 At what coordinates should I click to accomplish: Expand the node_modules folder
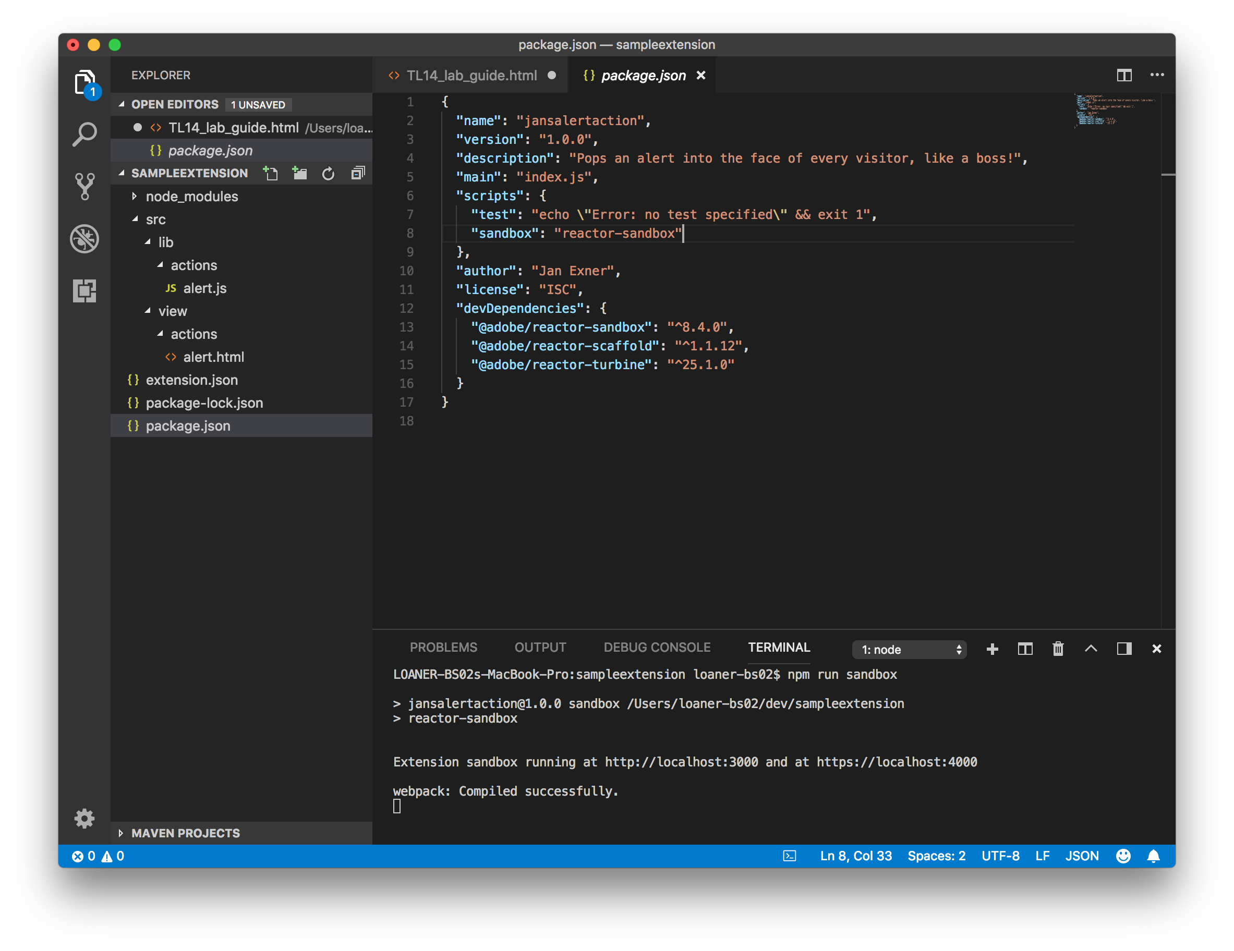click(191, 197)
